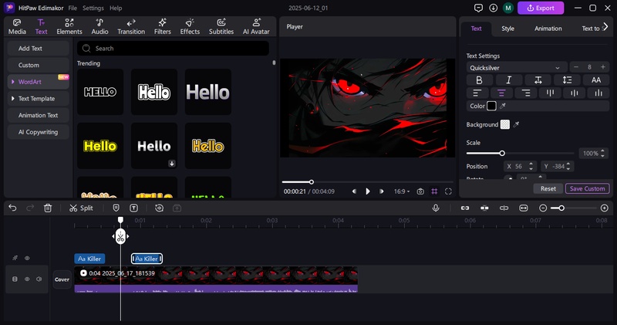Viewport: 617px width, 325px height.
Task: Click the Save Custom button
Action: (587, 188)
